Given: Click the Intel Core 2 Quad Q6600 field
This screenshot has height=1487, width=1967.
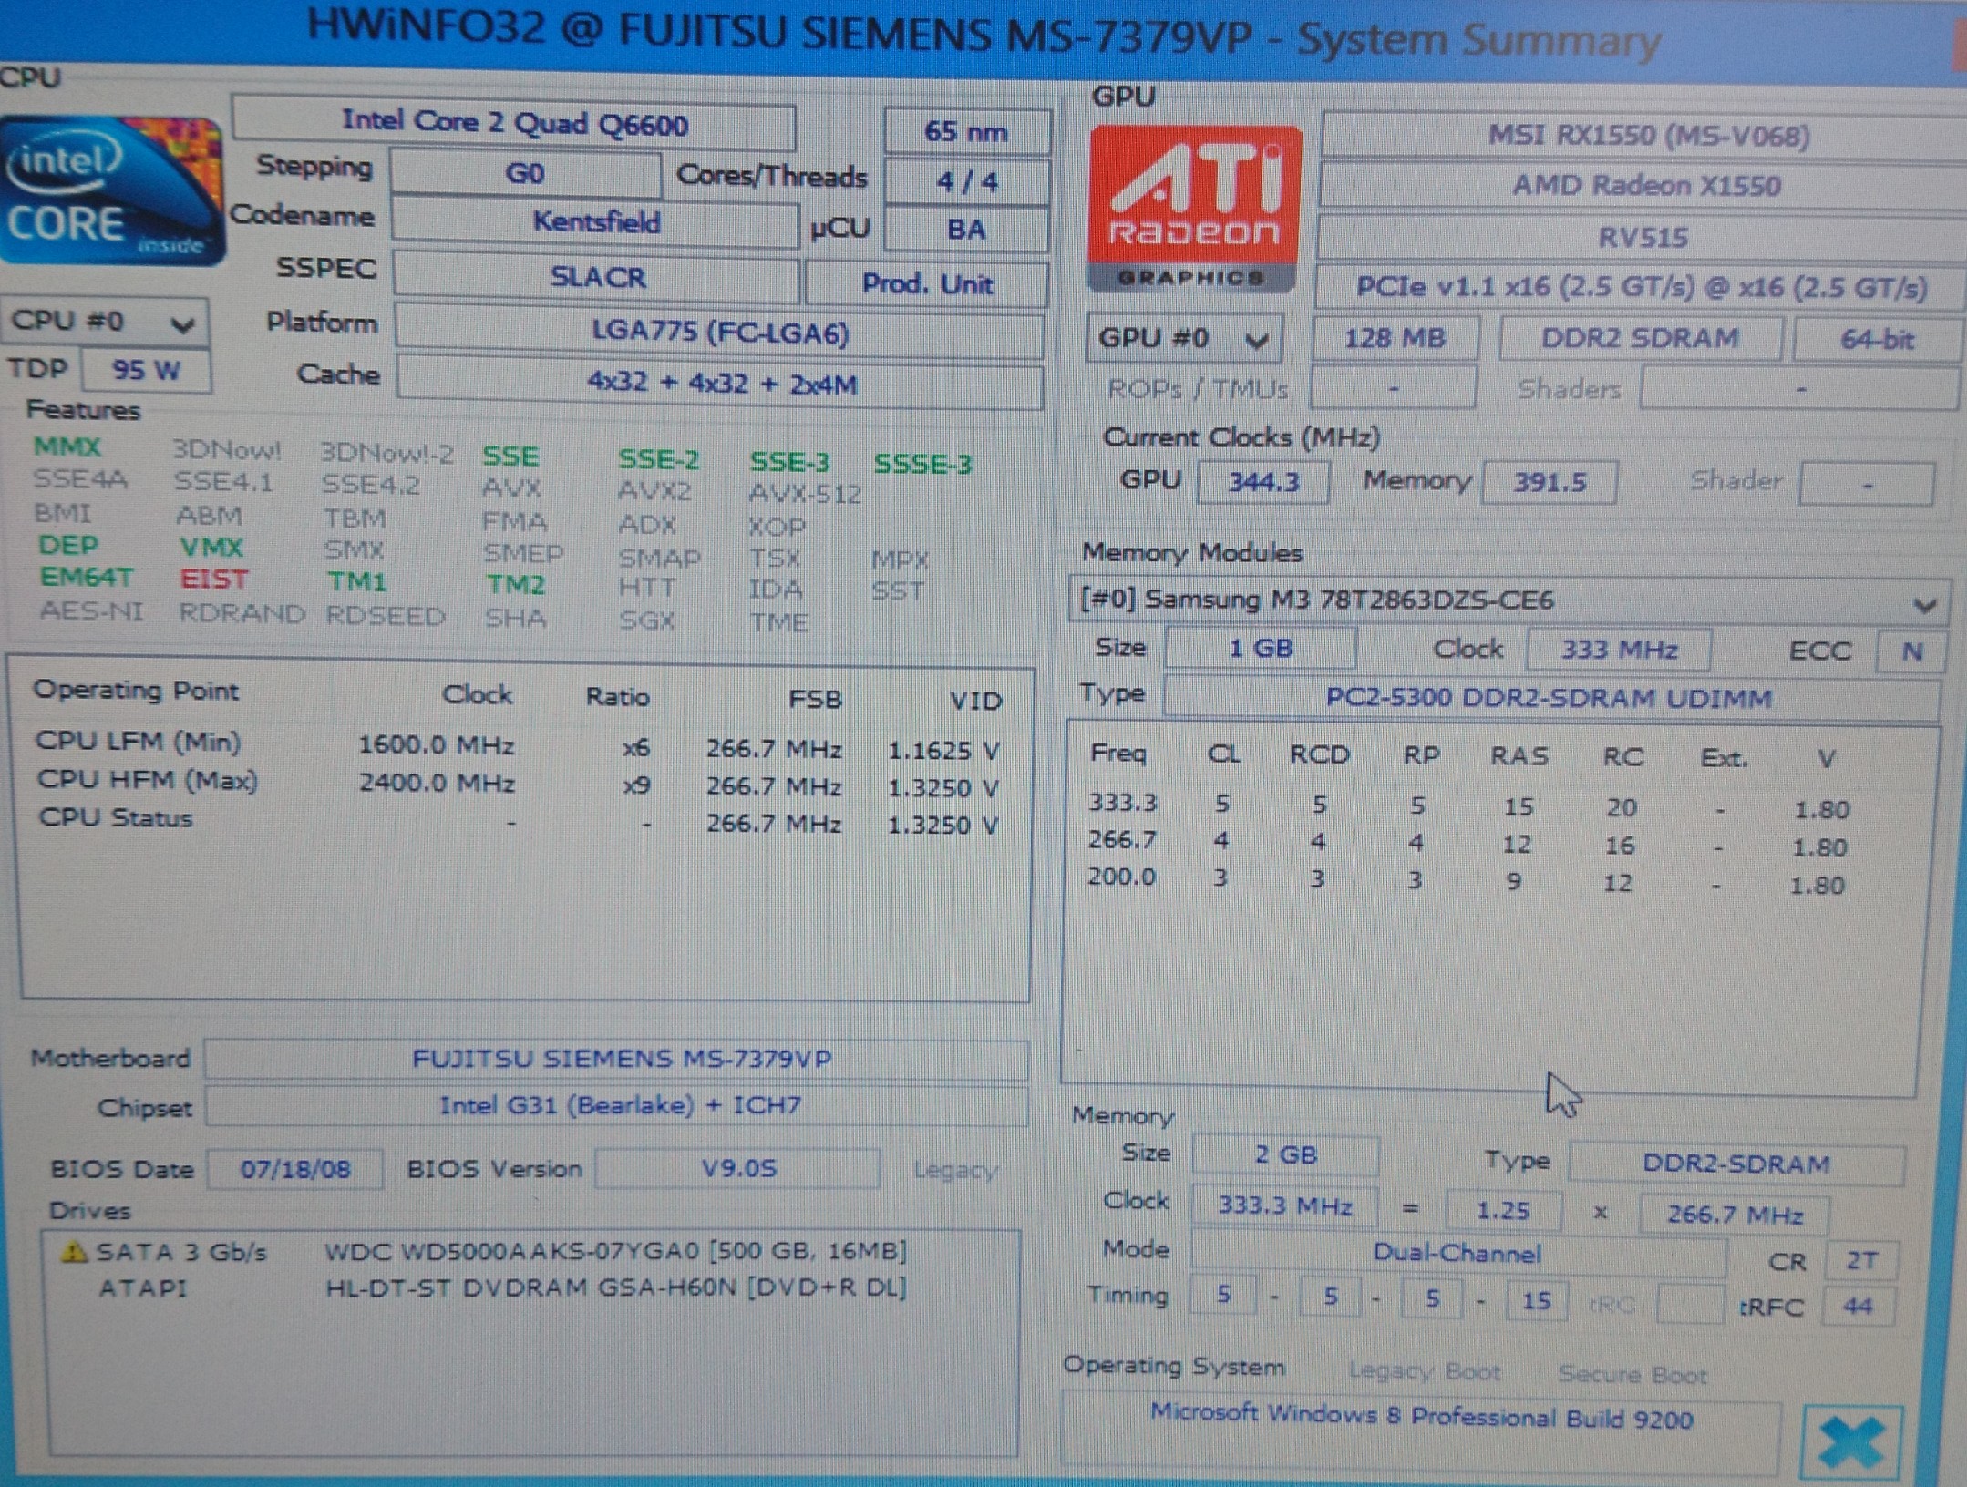Looking at the screenshot, I should coord(513,123).
